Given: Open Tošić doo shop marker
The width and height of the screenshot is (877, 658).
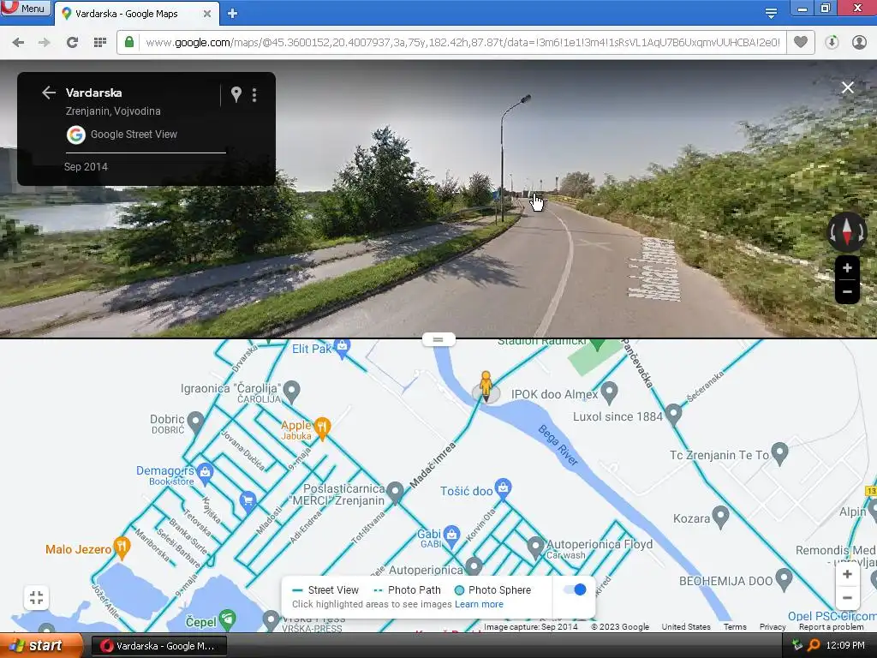Looking at the screenshot, I should coord(503,488).
